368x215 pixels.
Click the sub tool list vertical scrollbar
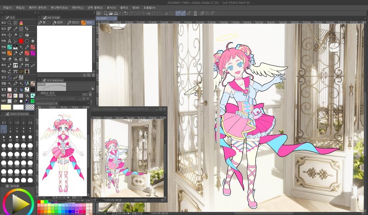(x=94, y=48)
